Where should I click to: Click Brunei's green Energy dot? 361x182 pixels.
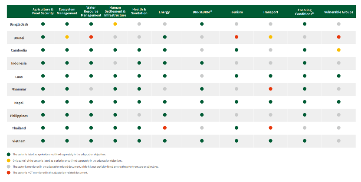(x=164, y=37)
